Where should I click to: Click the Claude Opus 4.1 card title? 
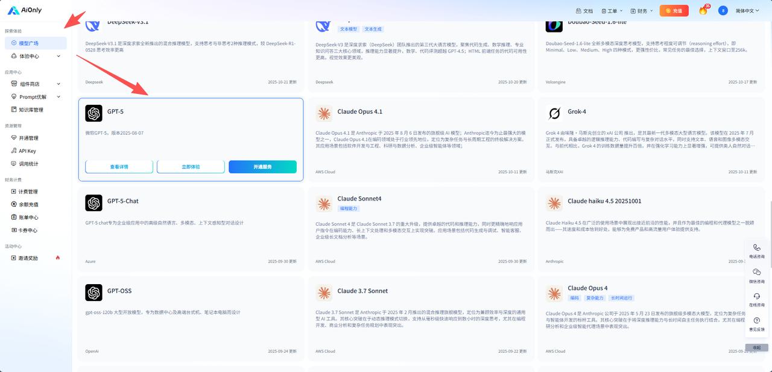point(360,111)
